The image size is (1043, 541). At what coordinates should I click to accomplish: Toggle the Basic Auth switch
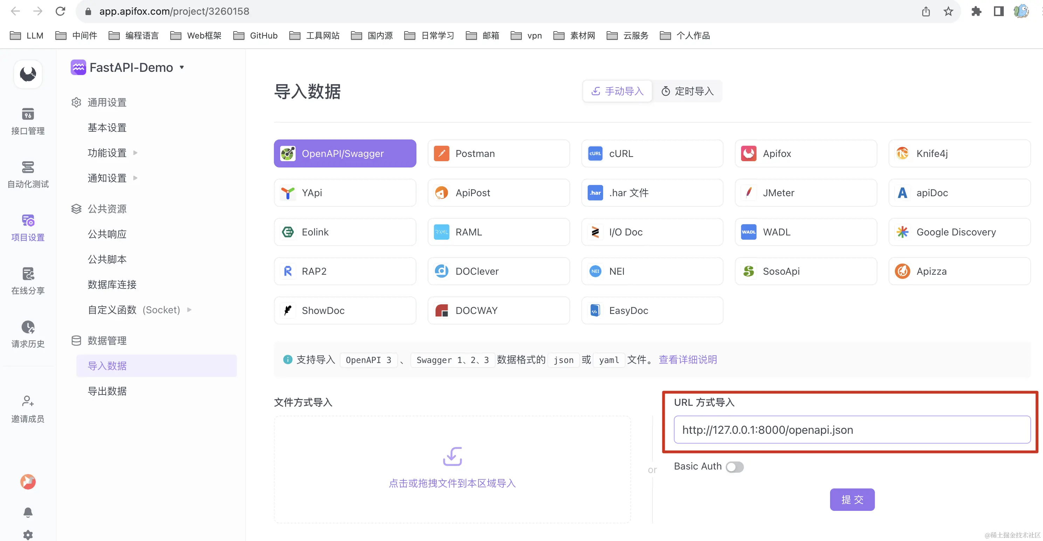click(734, 467)
